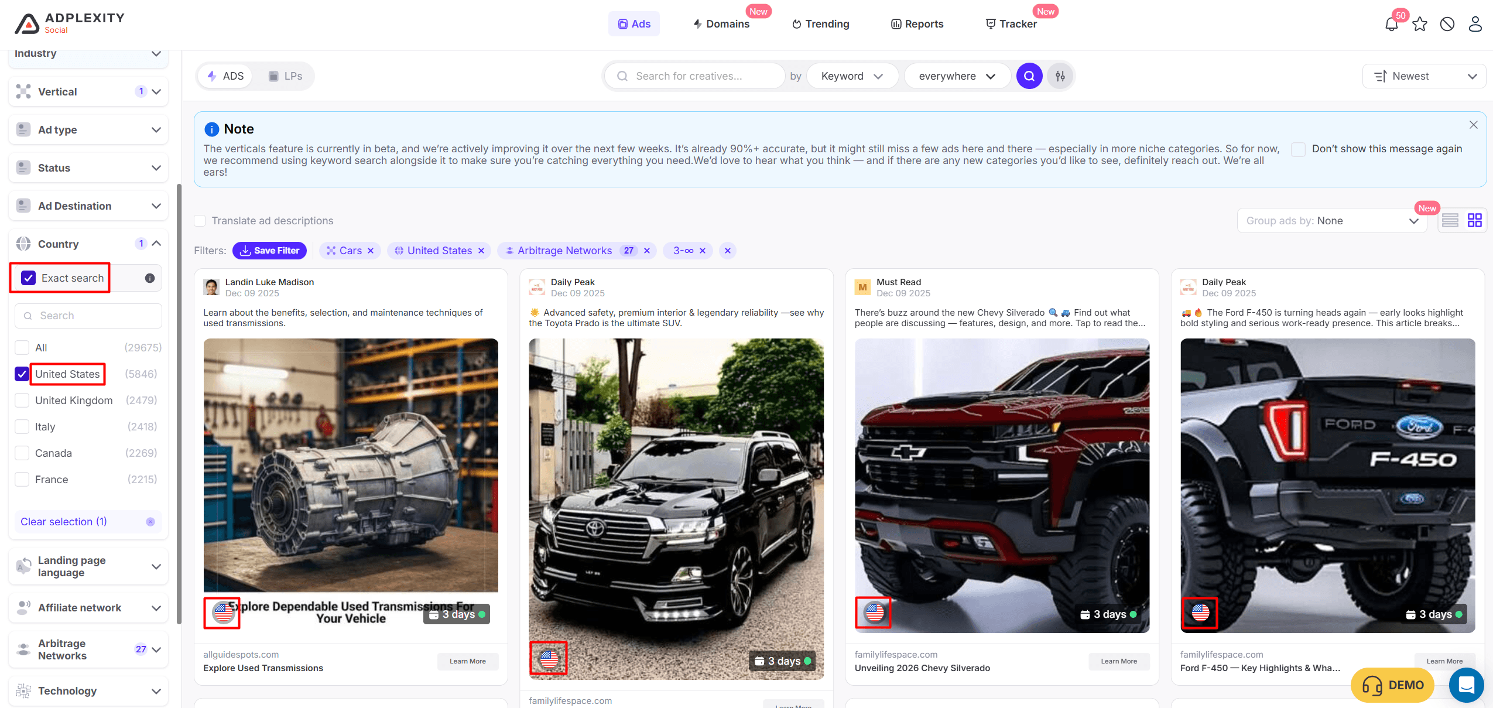The image size is (1493, 708).
Task: Switch to list view layout
Action: 1450,221
